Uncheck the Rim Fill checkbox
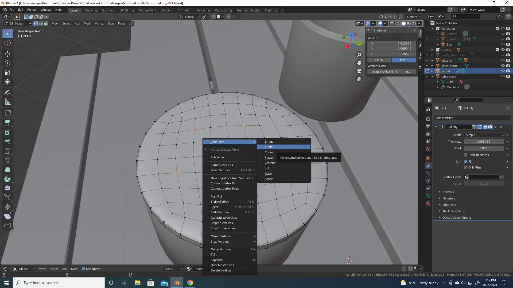The image size is (513, 288). click(x=466, y=162)
